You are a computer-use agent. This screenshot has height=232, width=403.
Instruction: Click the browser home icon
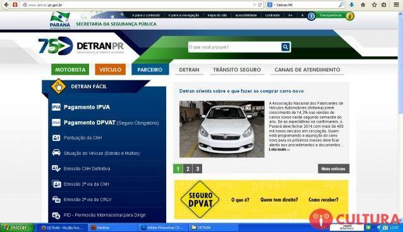[363, 5]
